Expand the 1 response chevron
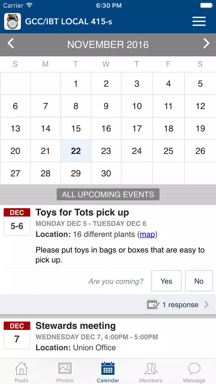Screen dimensions: 216x384 pyautogui.click(x=207, y=305)
